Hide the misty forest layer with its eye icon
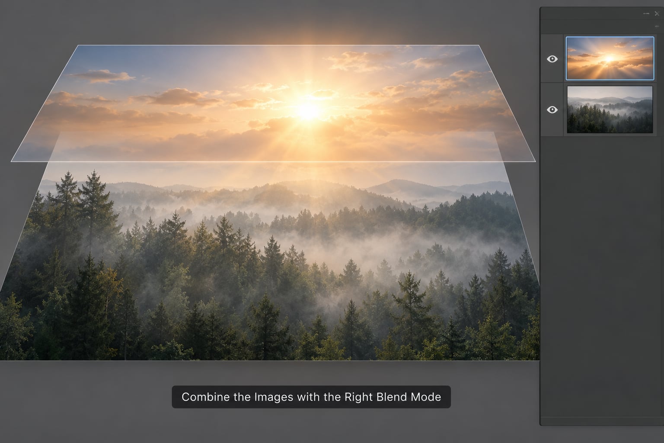 tap(552, 110)
